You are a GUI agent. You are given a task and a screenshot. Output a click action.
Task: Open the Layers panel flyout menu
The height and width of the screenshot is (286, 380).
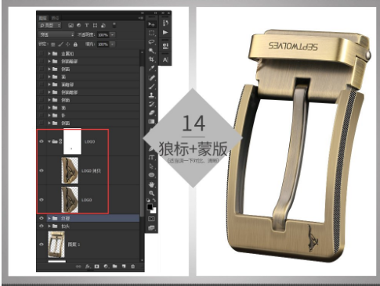pyautogui.click(x=141, y=18)
